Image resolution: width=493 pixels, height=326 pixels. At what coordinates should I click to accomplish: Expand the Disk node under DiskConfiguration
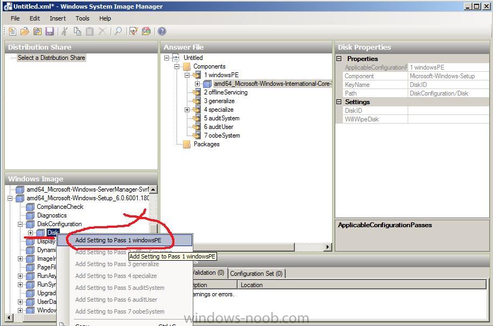tap(30, 233)
